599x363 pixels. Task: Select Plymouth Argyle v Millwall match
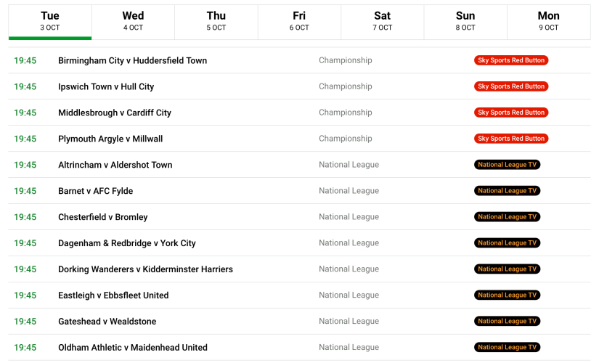point(110,139)
